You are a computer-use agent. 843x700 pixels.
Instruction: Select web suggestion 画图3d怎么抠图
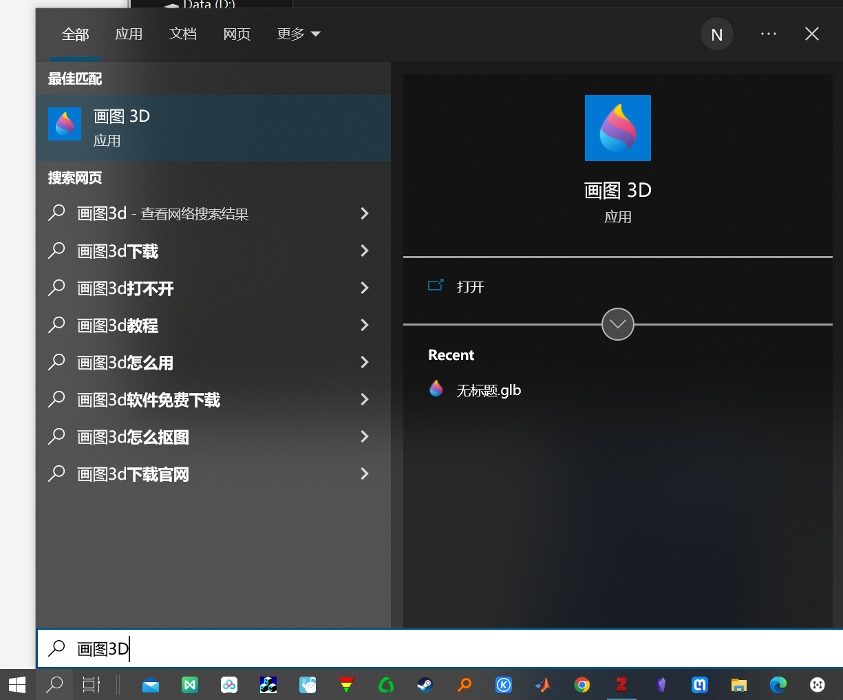tap(213, 436)
